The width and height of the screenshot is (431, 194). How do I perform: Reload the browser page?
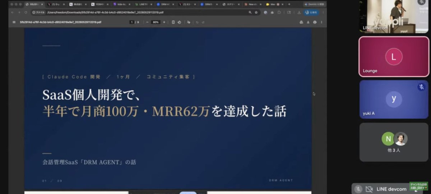tap(26, 12)
